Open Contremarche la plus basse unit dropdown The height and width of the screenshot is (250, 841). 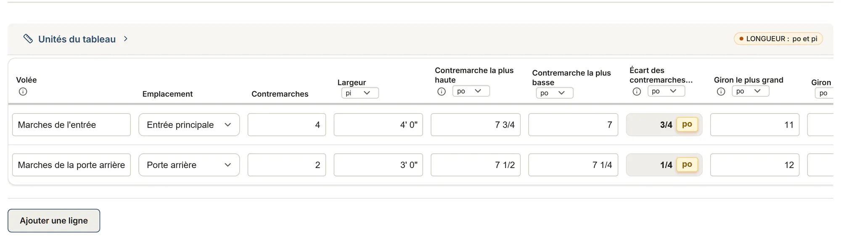(555, 93)
